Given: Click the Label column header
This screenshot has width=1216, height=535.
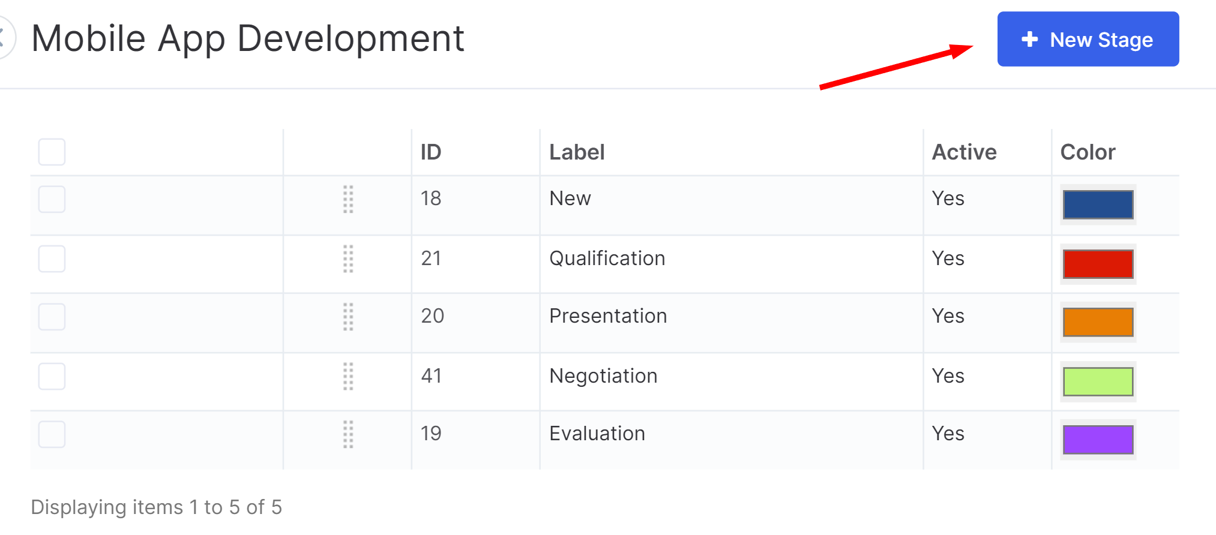Looking at the screenshot, I should point(577,152).
